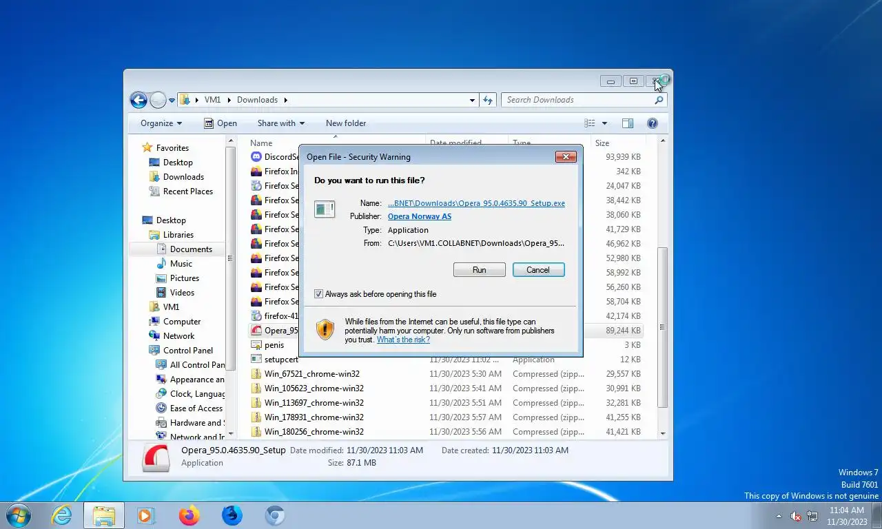Select All Control Panel Items in tree

(190, 365)
